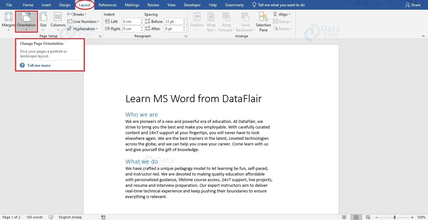Image resolution: width=428 pixels, height=220 pixels.
Task: Open the Align dropdown menu
Action: [282, 14]
